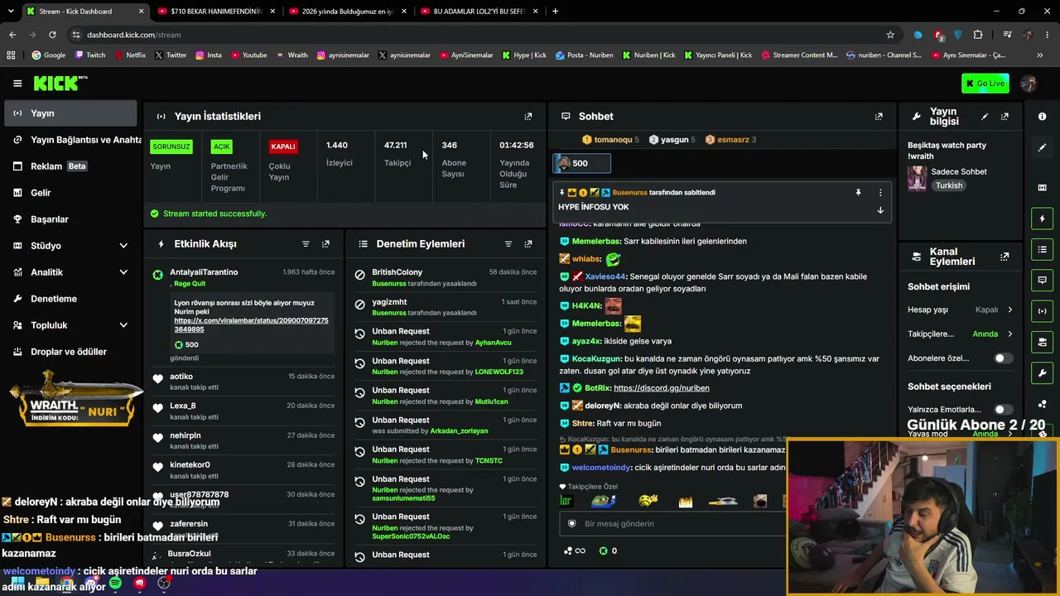The width and height of the screenshot is (1060, 596).
Task: Click the Kick logo in the header
Action: click(60, 83)
